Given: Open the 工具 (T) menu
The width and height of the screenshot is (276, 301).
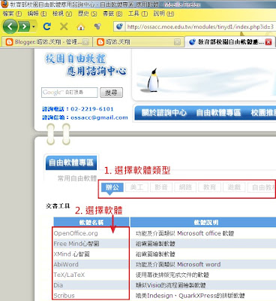Looking at the screenshot, I should pyautogui.click(x=138, y=14).
